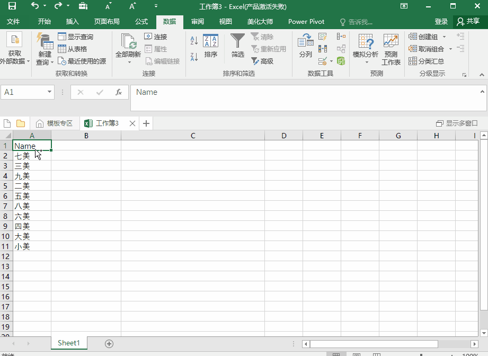
Task: Switch to the 开始 (home) tab
Action: coord(44,22)
